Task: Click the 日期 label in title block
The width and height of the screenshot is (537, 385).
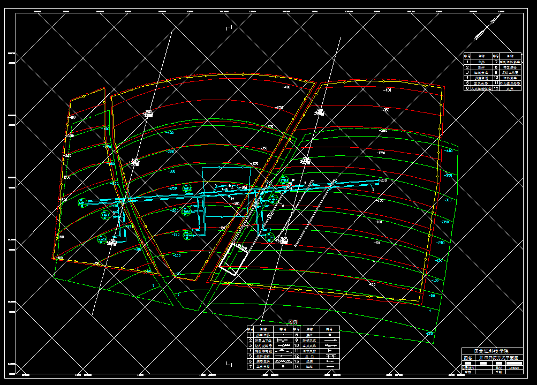Action: [498, 372]
